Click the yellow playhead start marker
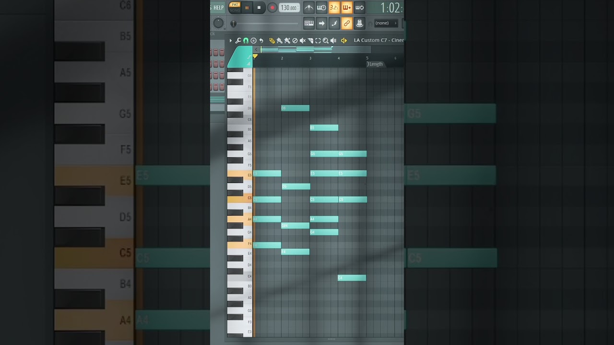Screen dimensions: 614x345 click(255, 57)
